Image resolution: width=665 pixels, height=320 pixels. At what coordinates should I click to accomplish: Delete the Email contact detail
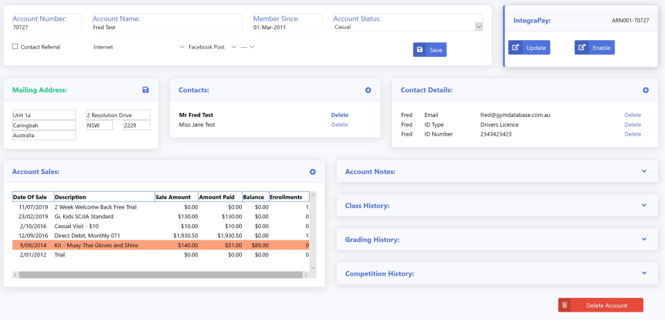632,115
